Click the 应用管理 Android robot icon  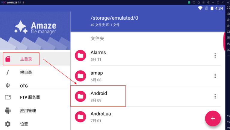tap(8, 110)
